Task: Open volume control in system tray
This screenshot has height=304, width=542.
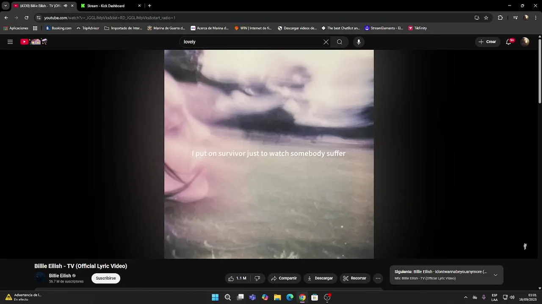Action: (x=512, y=298)
